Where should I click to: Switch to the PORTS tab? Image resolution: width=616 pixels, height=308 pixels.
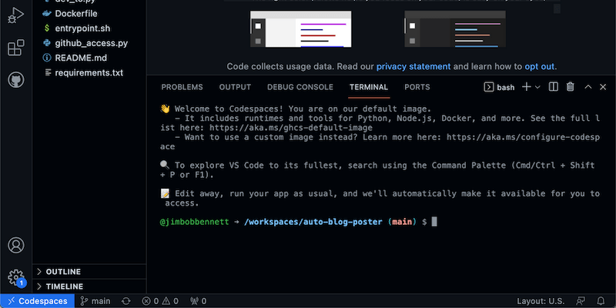(417, 87)
